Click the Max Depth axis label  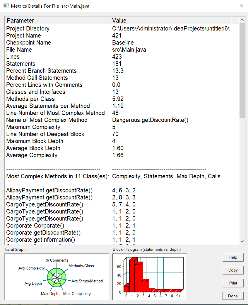[50, 294]
